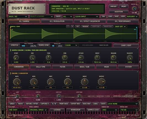Viewport: 147px width, 119px height.
Task: Click the BITS knob
Action: click(x=34, y=82)
